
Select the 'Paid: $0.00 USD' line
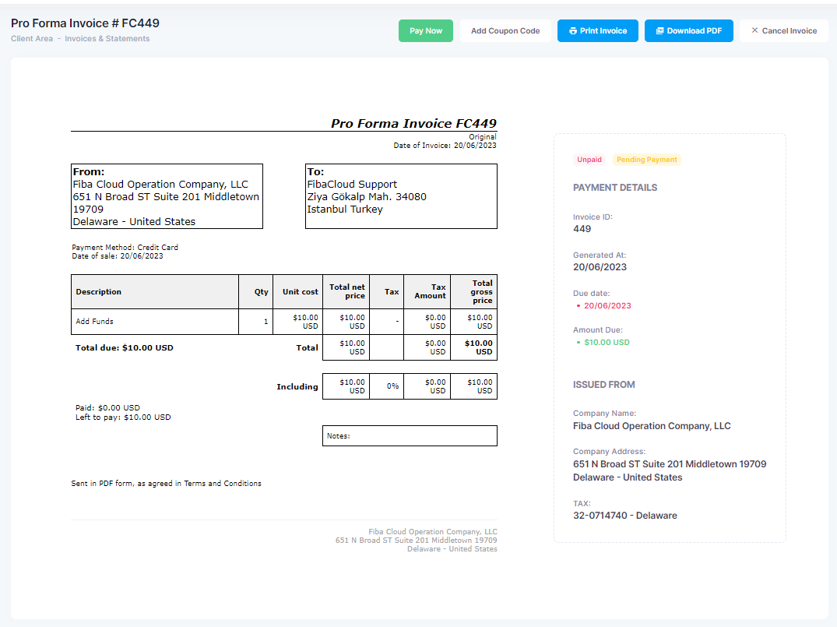click(107, 407)
